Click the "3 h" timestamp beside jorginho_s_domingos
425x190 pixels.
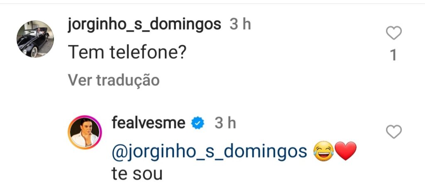pos(241,25)
